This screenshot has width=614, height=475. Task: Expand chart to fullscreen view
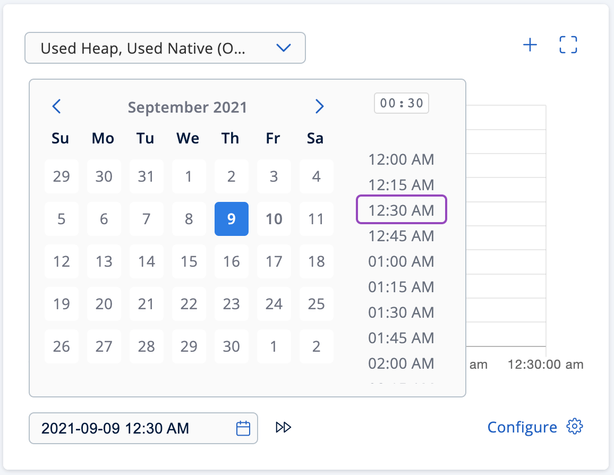point(568,45)
